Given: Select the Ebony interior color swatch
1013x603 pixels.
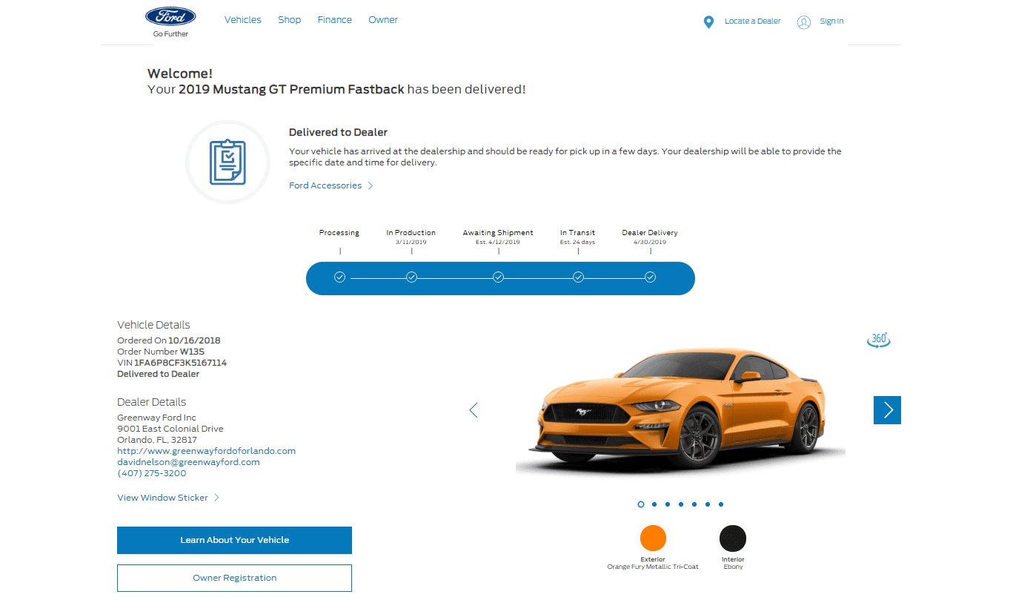Looking at the screenshot, I should [733, 538].
